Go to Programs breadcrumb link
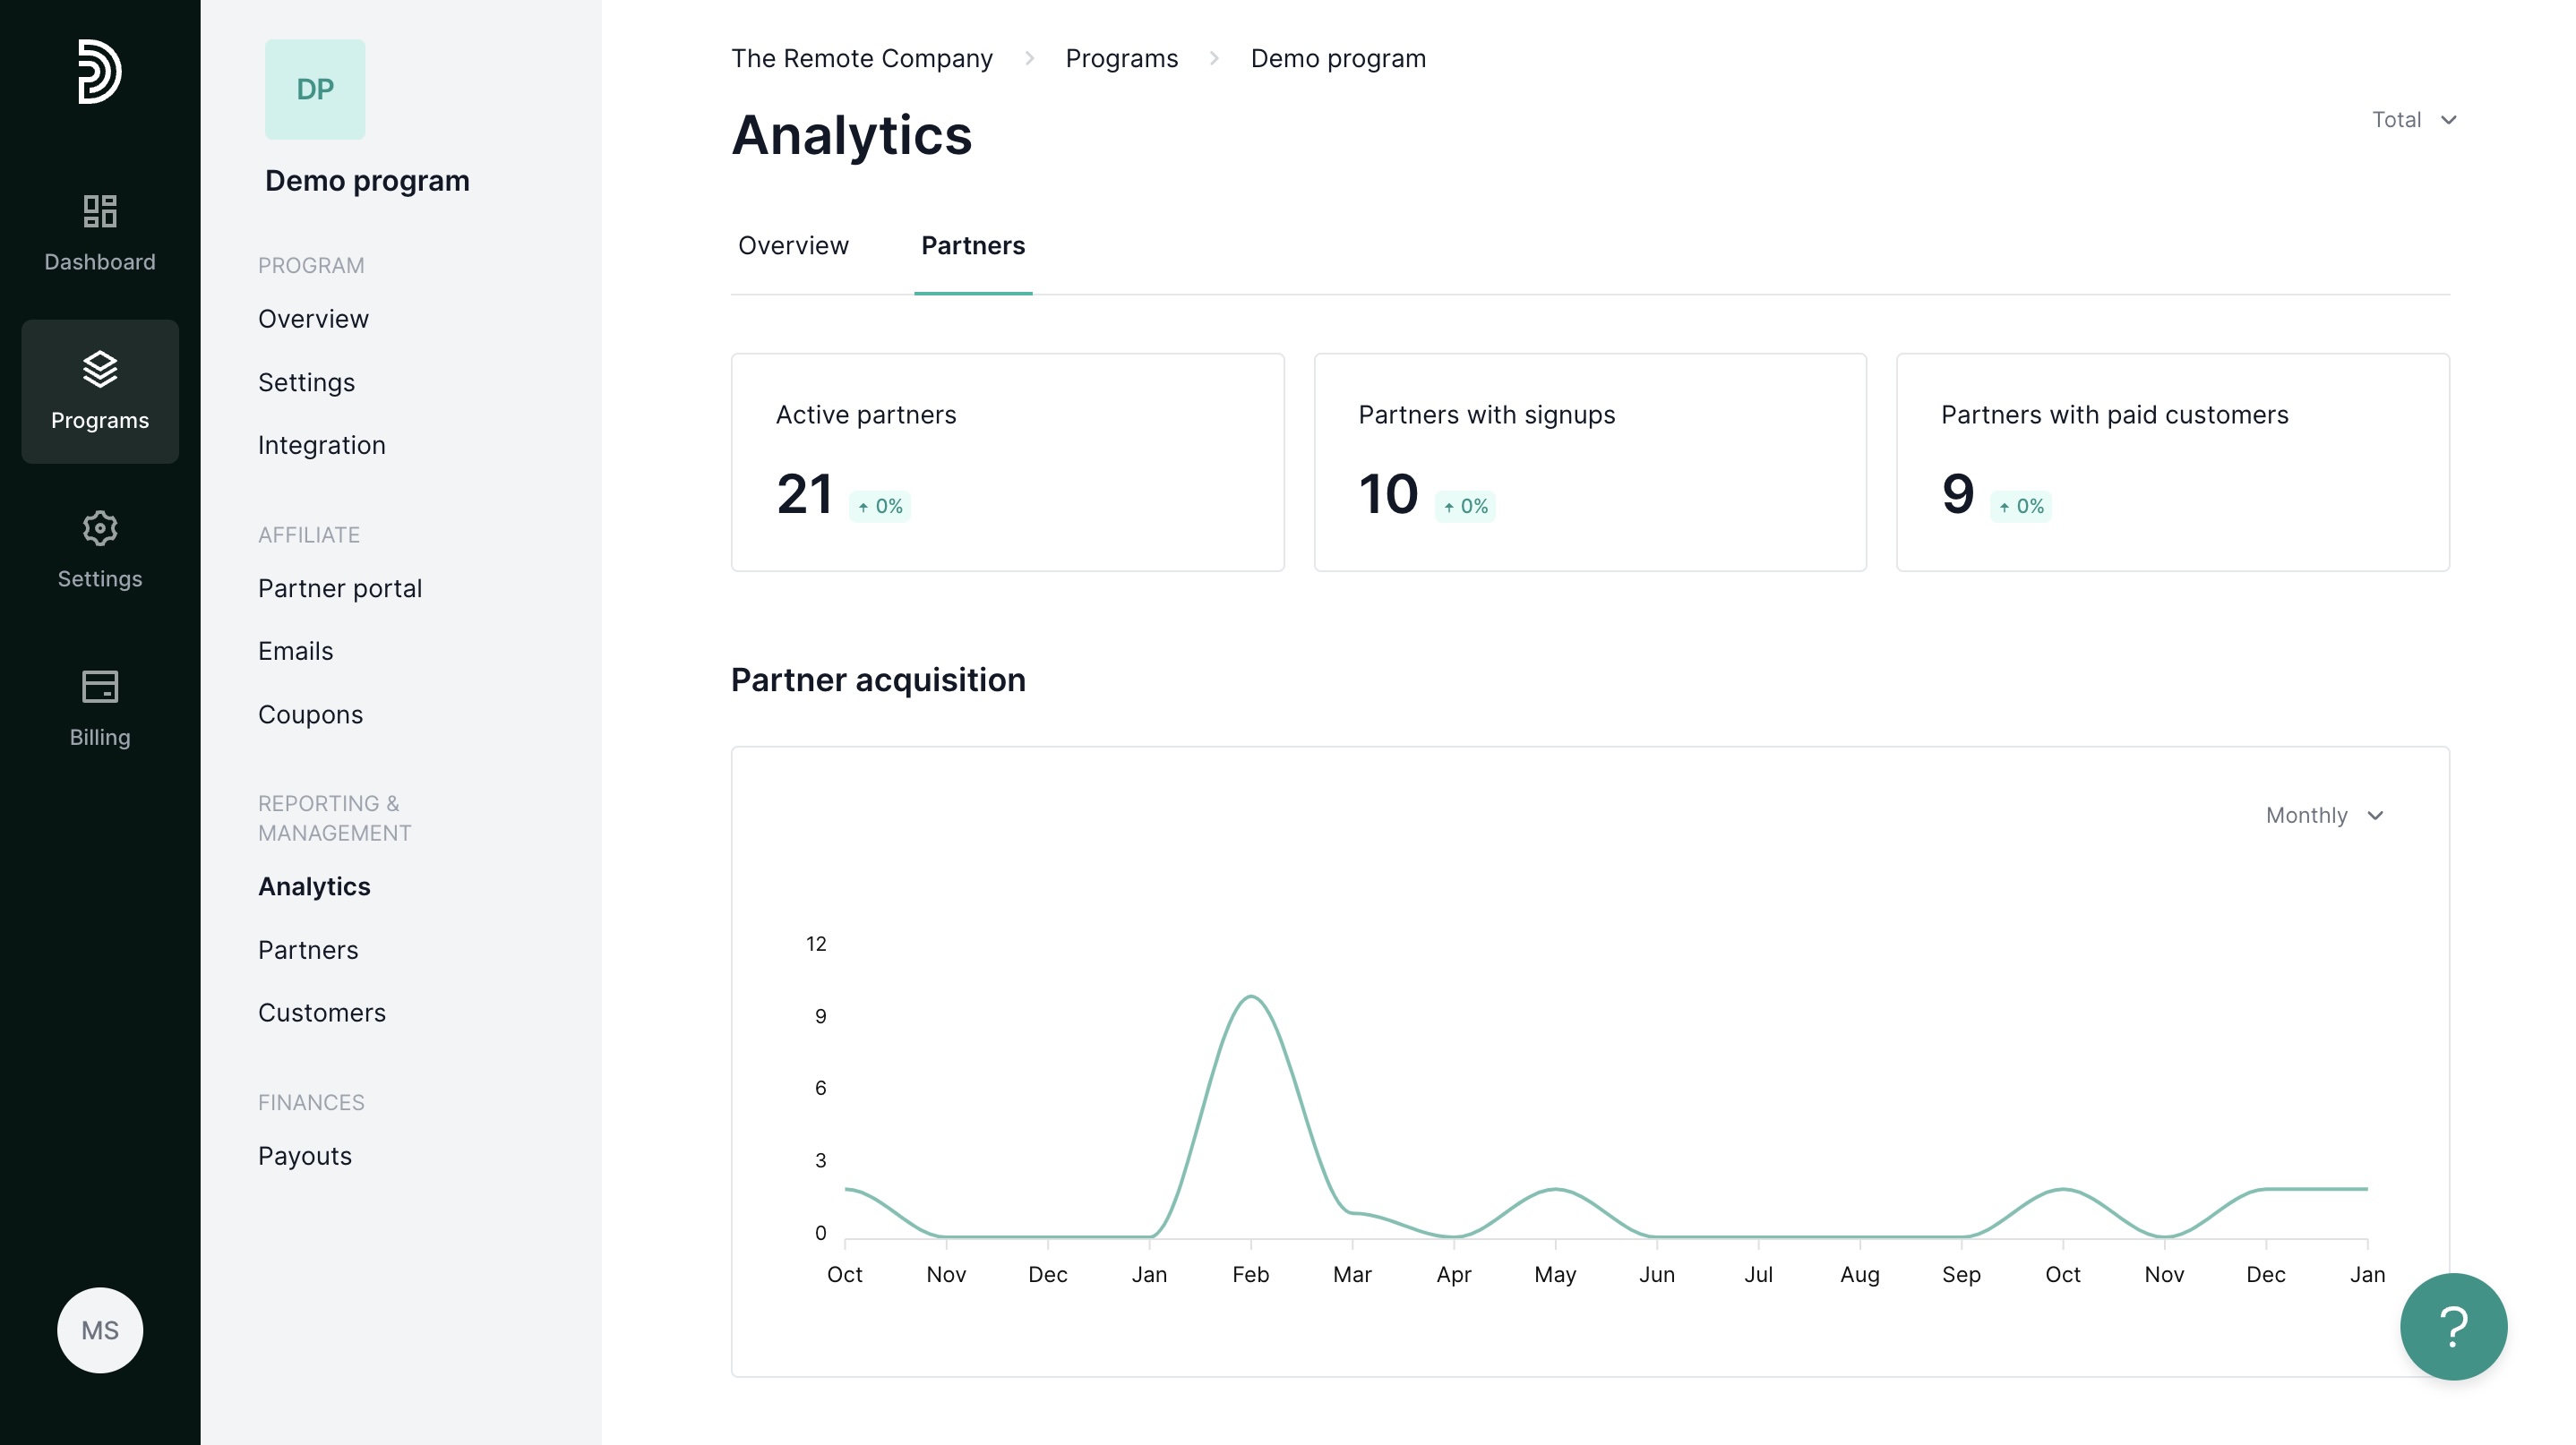 [x=1122, y=59]
